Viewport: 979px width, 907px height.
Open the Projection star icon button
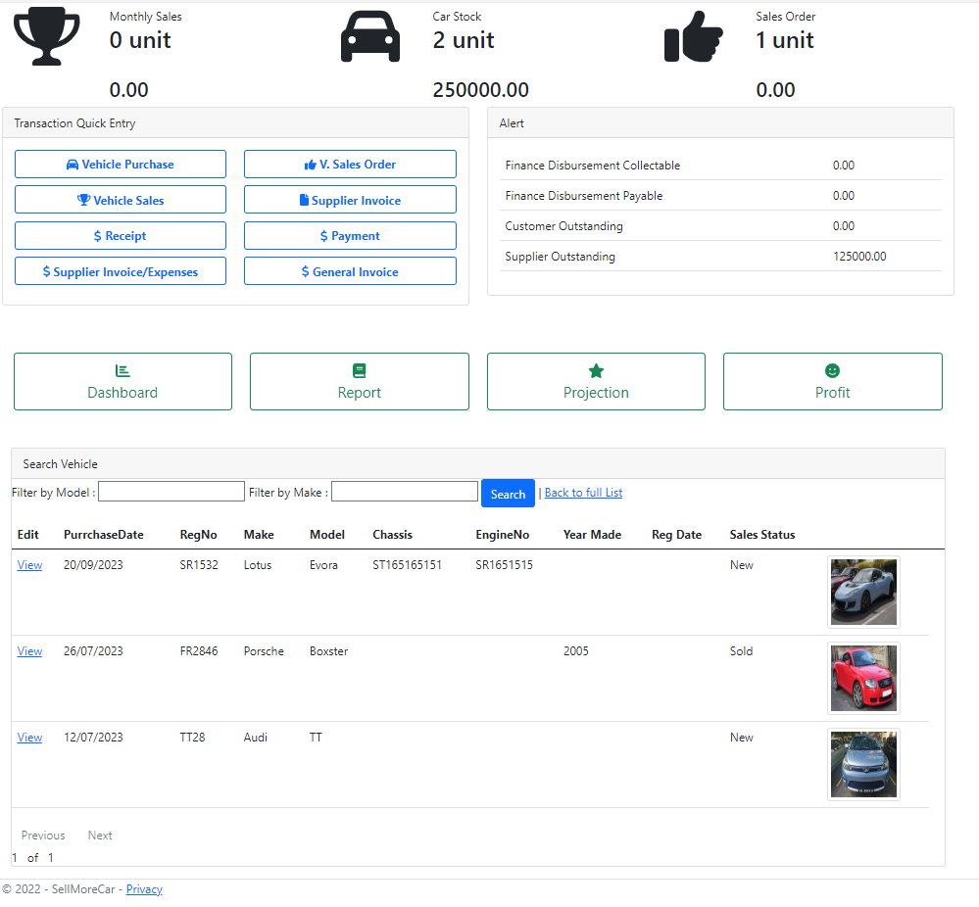pos(596,381)
